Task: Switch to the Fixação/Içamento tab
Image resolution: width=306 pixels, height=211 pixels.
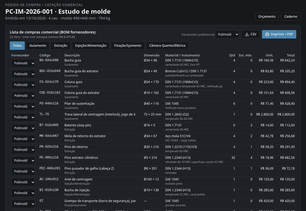Action: (x=128, y=45)
